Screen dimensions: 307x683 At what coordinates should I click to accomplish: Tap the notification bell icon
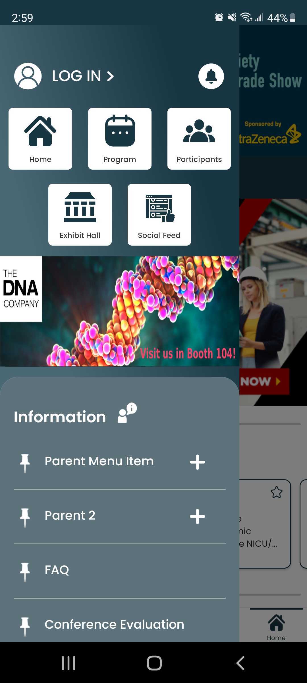tap(211, 76)
